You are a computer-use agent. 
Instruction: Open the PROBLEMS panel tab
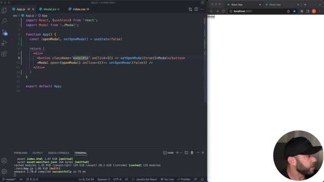20,153
